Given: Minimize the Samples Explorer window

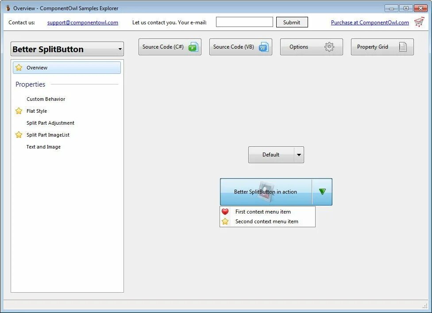Looking at the screenshot, I should point(391,8).
